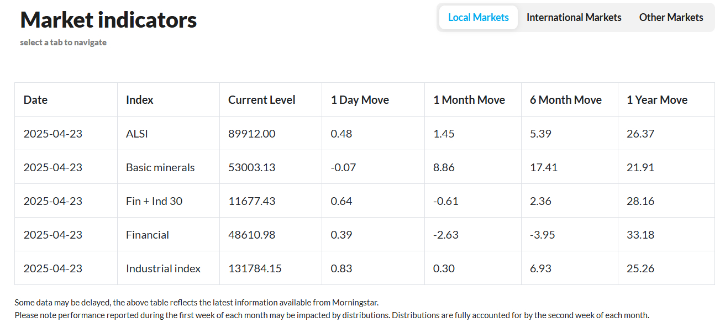The width and height of the screenshot is (720, 322).
Task: Click the value 11677.43
Action: pyautogui.click(x=252, y=201)
